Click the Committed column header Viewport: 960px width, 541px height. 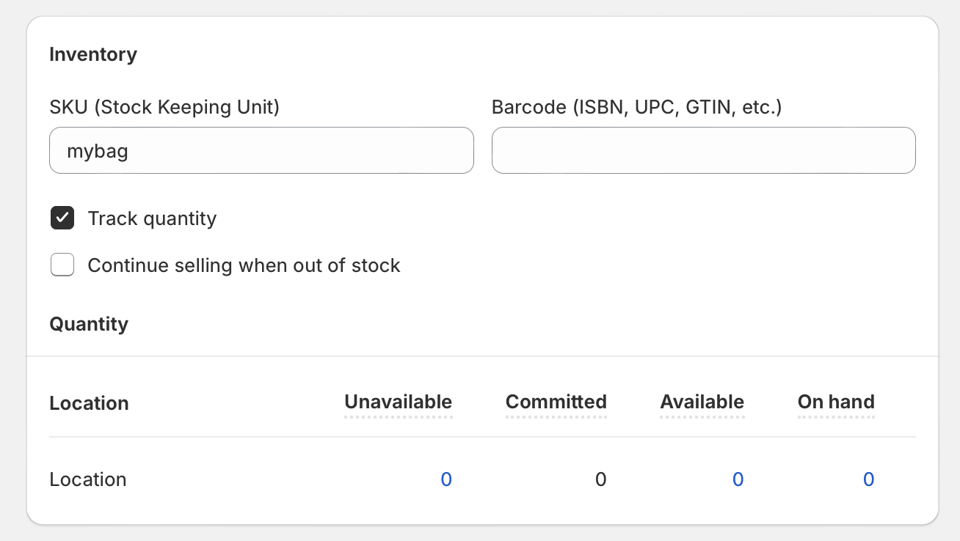click(x=556, y=402)
